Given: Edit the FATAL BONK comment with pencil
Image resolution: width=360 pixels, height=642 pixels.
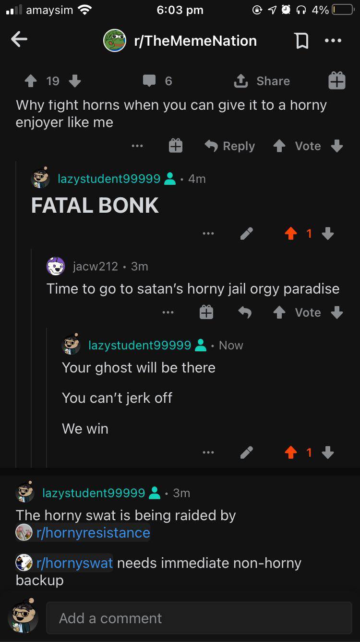Looking at the screenshot, I should [x=246, y=234].
